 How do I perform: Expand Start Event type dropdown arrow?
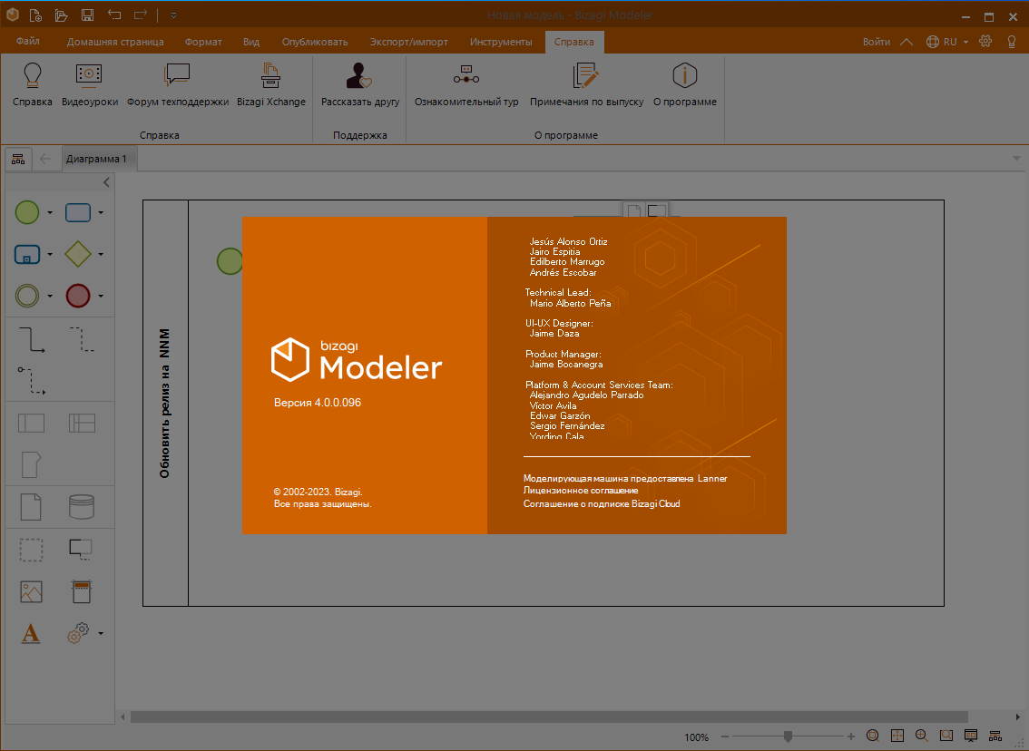click(50, 212)
